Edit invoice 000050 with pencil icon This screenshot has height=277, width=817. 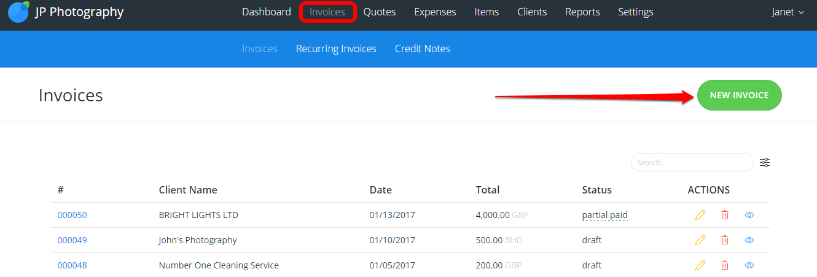pos(700,215)
